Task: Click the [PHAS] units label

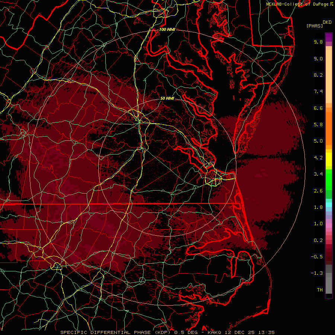Action: (x=315, y=26)
